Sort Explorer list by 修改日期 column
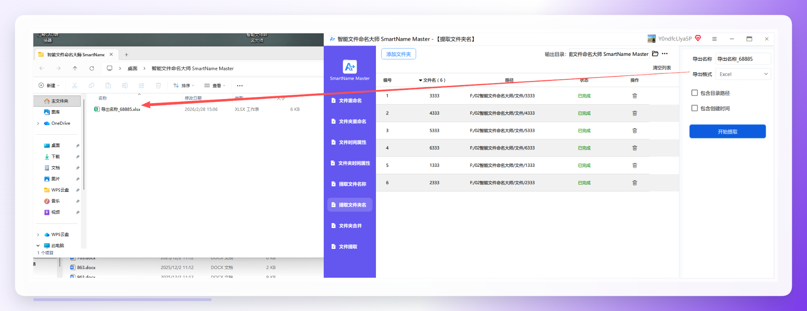Image resolution: width=807 pixels, height=311 pixels. pos(193,98)
